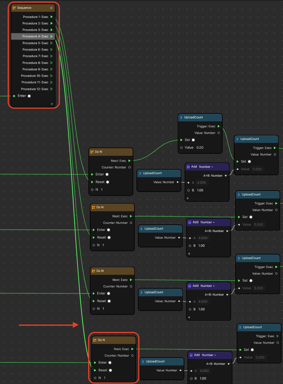
Task: Click the bottom Do N Next Exec pin
Action: (132, 349)
